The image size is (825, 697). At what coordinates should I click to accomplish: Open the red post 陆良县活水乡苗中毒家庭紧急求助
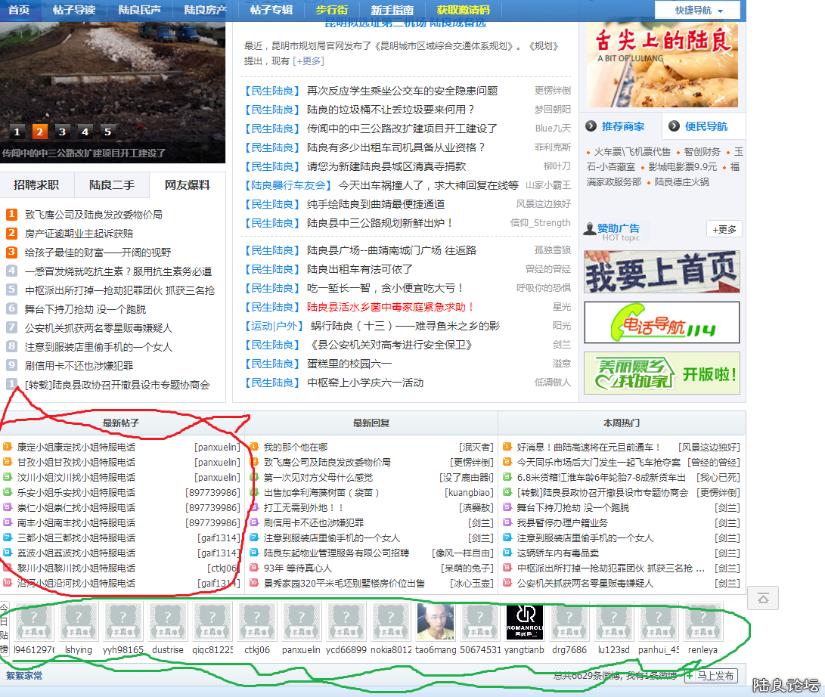(390, 307)
